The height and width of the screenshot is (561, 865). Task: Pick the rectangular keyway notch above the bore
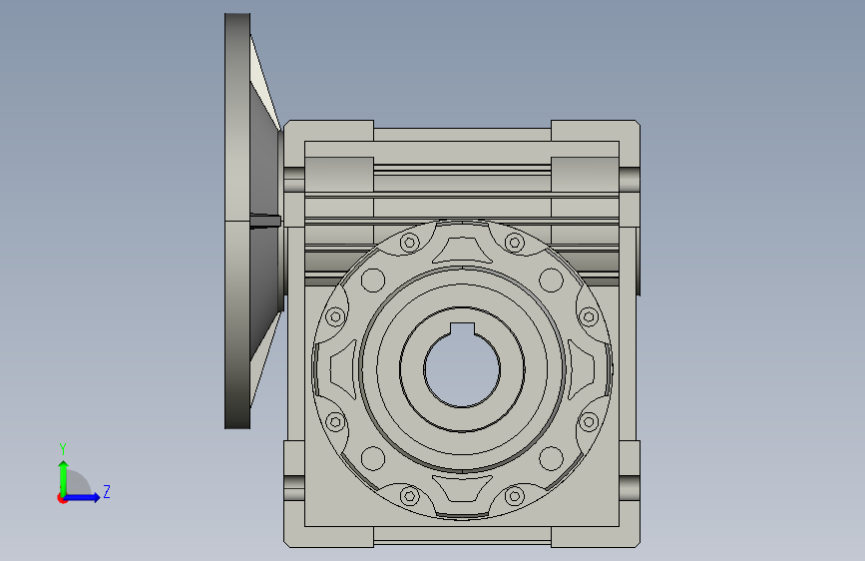click(462, 329)
